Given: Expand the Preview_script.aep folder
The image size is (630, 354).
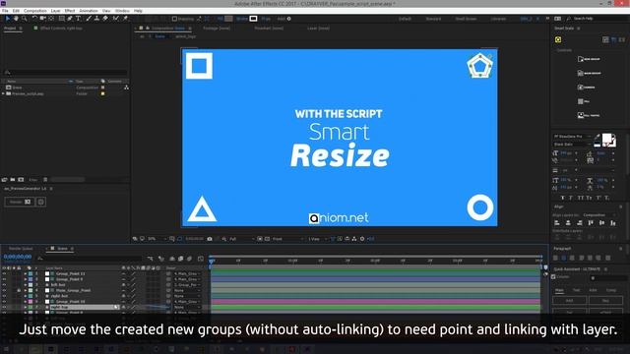Looking at the screenshot, I should 3,93.
